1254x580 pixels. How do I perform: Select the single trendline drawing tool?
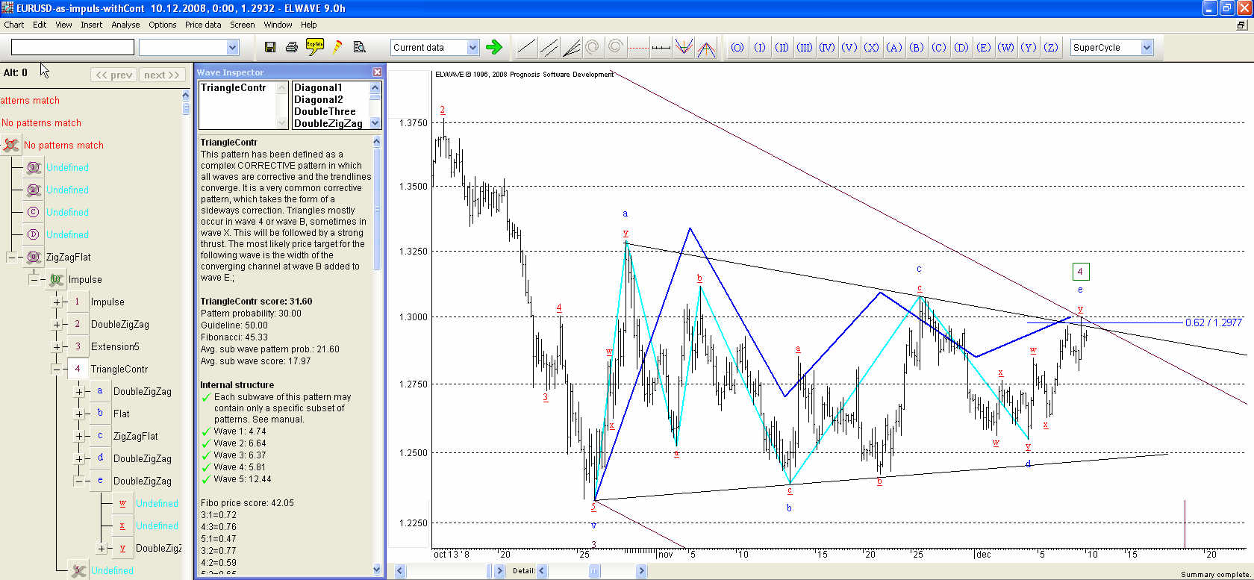tap(526, 48)
